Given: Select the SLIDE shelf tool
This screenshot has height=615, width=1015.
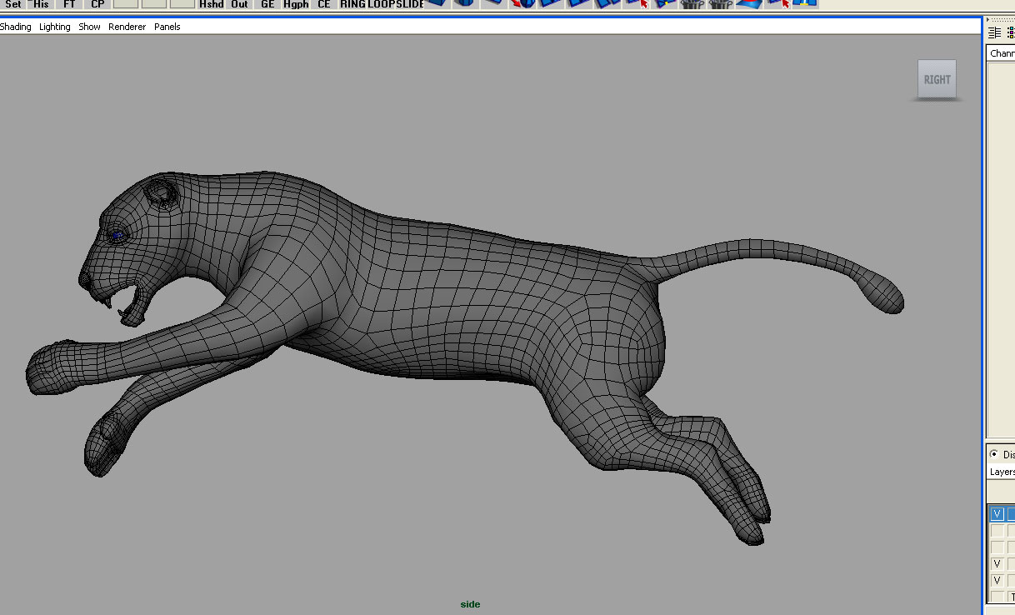Looking at the screenshot, I should (410, 4).
